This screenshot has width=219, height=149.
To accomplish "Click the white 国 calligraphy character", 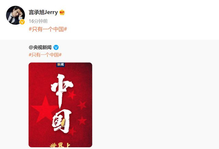I will (61, 121).
